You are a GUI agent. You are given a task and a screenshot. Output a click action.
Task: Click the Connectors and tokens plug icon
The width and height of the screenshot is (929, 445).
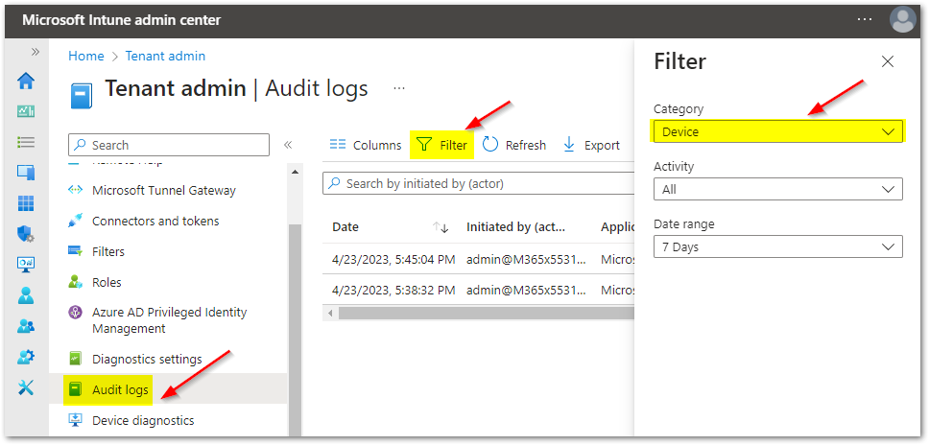pyautogui.click(x=75, y=222)
